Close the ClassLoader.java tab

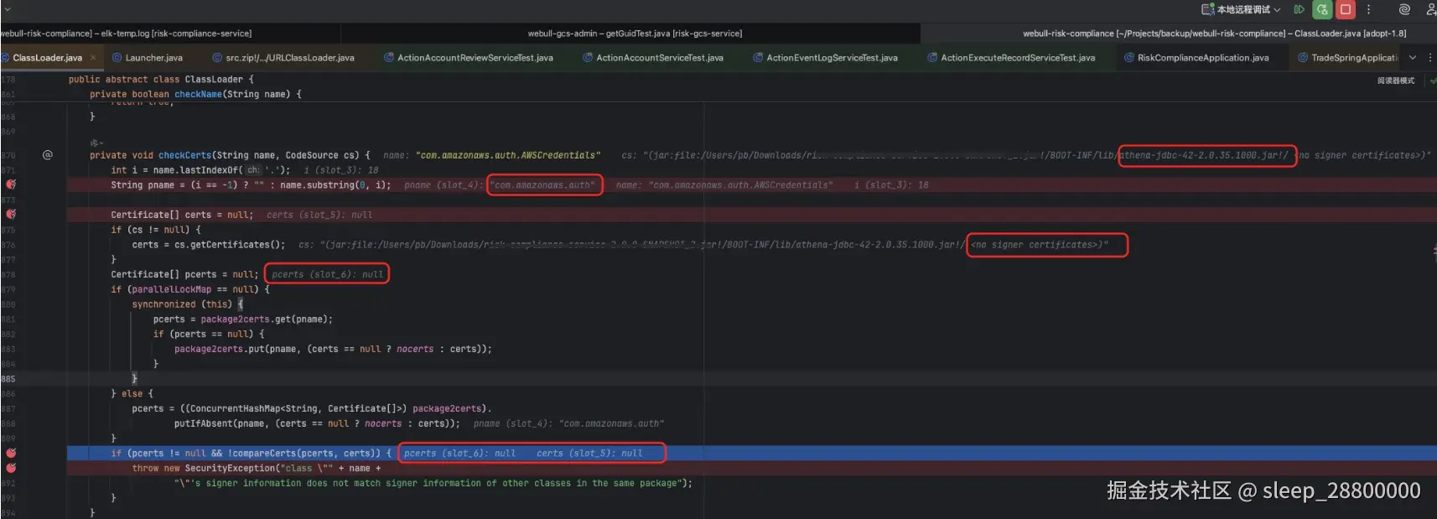coord(93,58)
